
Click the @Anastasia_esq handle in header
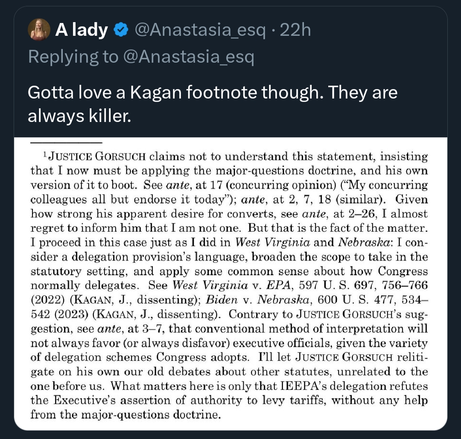click(x=200, y=30)
